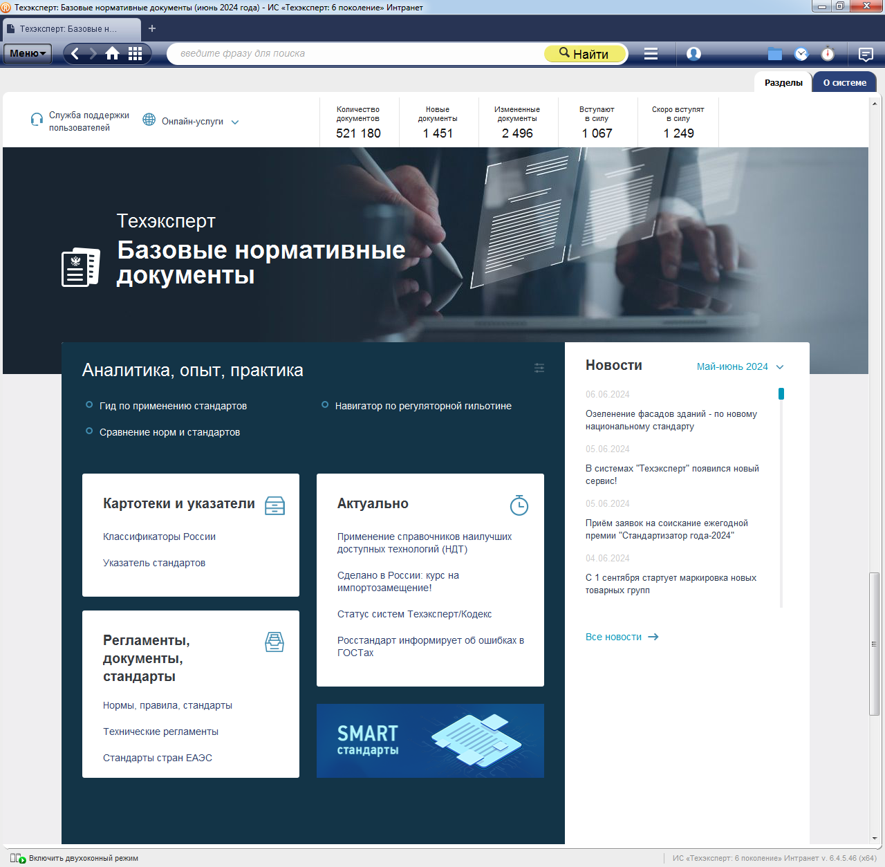Open Скоро вступят в силу 1 249
This screenshot has height=867, width=885.
pyautogui.click(x=678, y=122)
